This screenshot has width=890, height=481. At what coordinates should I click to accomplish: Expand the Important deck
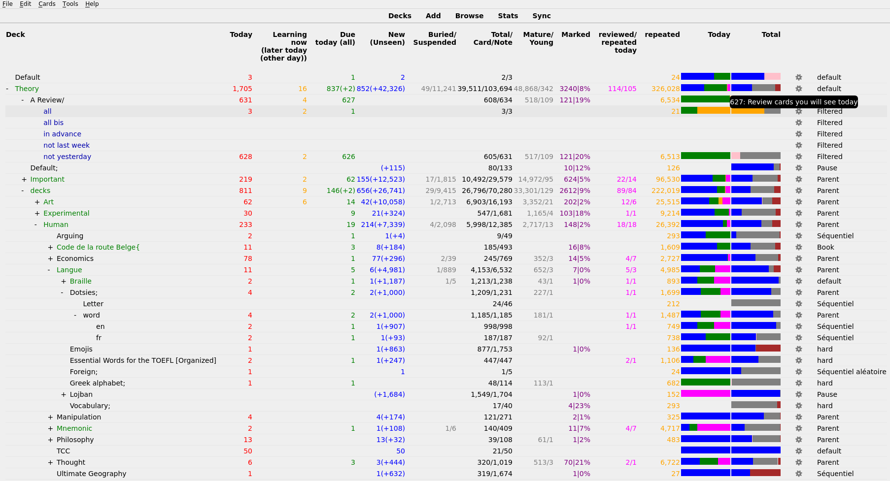click(x=23, y=179)
